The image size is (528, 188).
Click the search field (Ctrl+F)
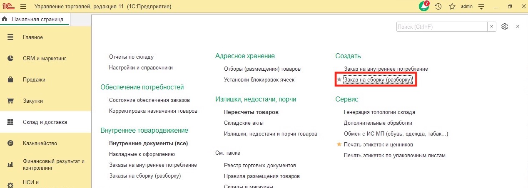click(442, 26)
